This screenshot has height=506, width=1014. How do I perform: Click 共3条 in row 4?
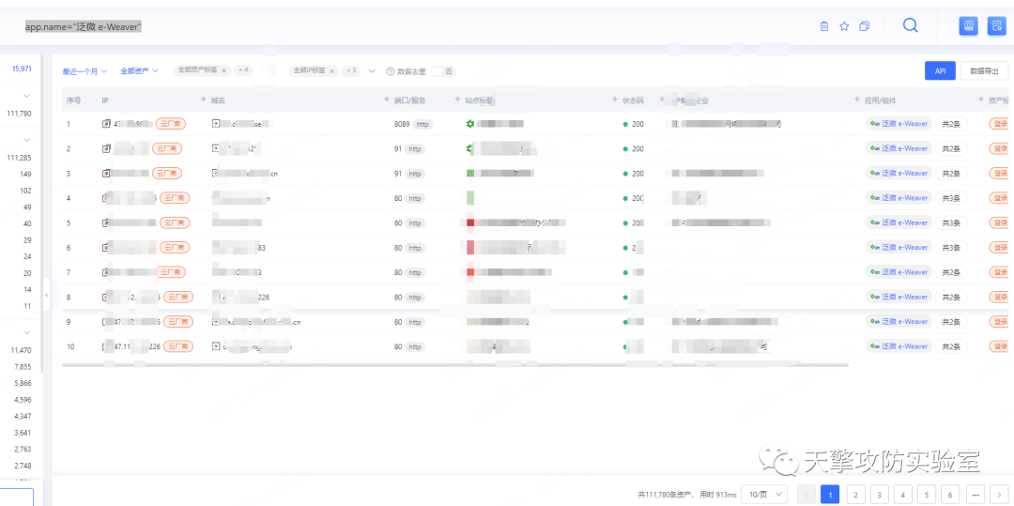point(950,198)
